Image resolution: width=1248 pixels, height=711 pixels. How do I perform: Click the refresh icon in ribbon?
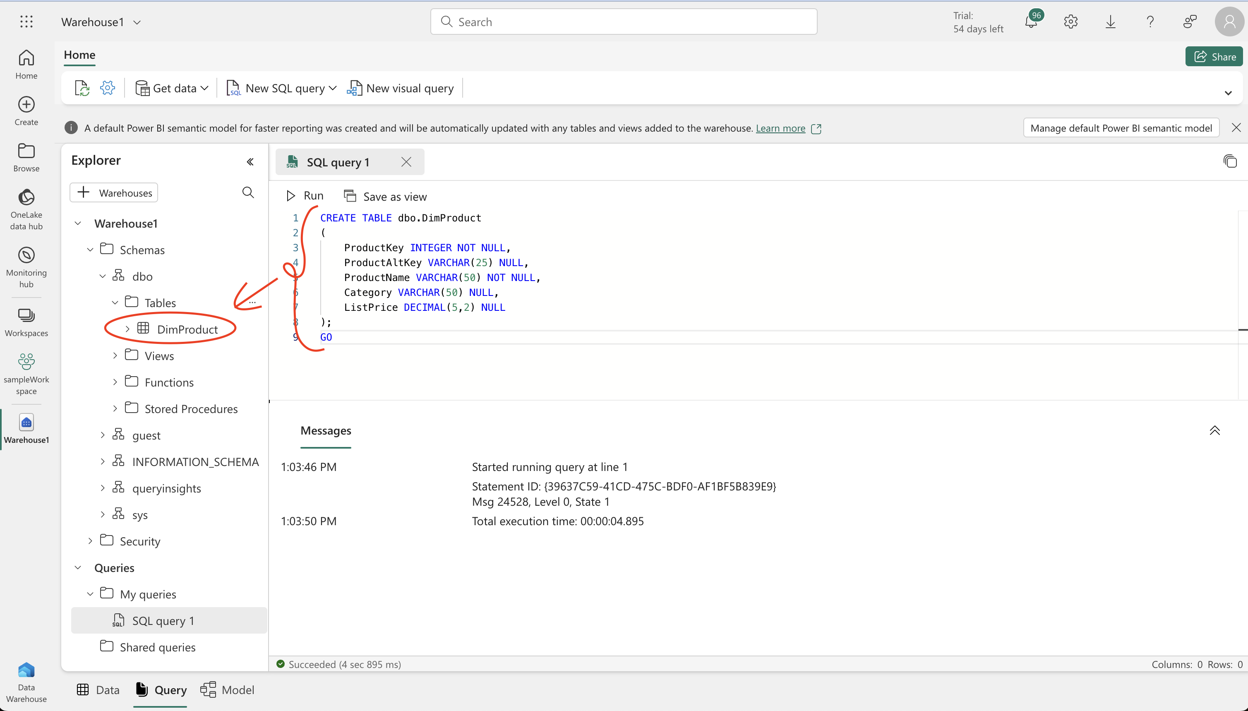point(82,88)
